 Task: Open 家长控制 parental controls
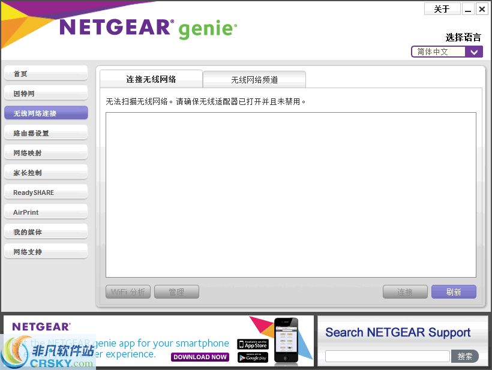coord(46,172)
